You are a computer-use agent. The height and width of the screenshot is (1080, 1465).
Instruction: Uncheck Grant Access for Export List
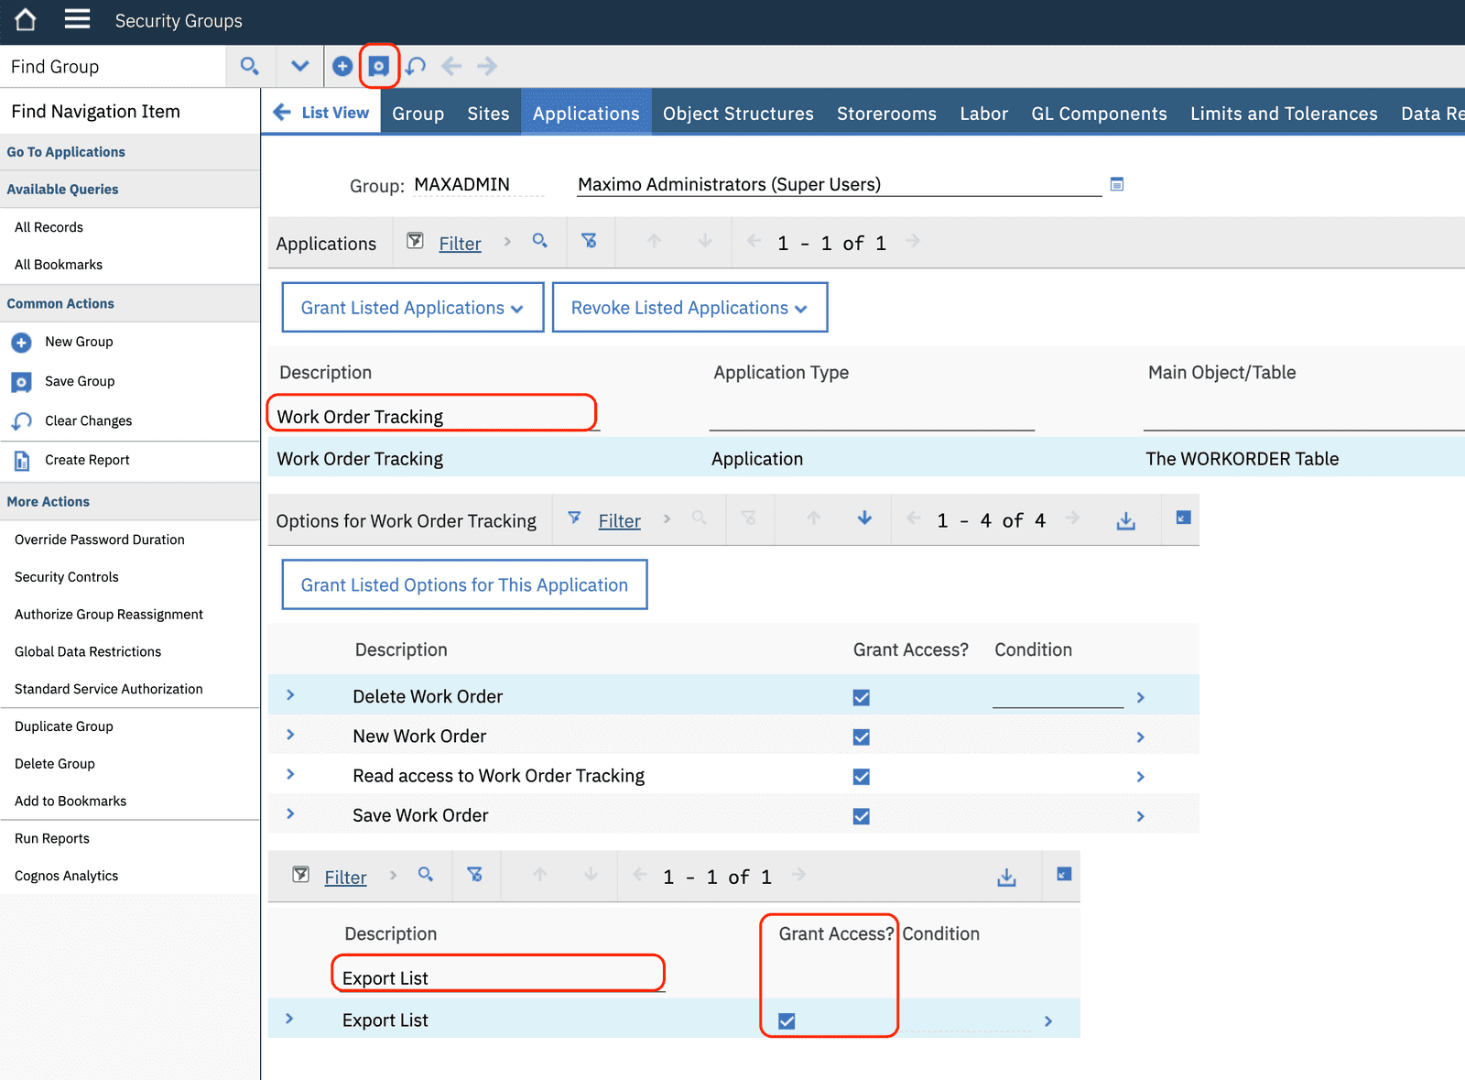787,1020
